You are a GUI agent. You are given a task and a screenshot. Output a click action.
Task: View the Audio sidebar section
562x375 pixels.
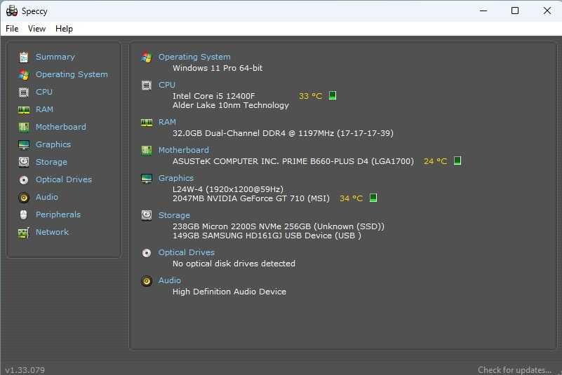(x=46, y=197)
